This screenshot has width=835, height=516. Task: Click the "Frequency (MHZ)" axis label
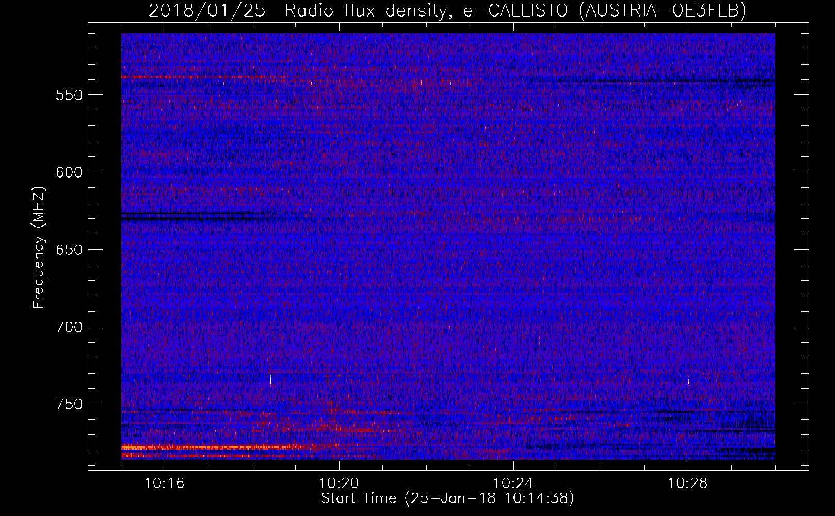click(39, 247)
